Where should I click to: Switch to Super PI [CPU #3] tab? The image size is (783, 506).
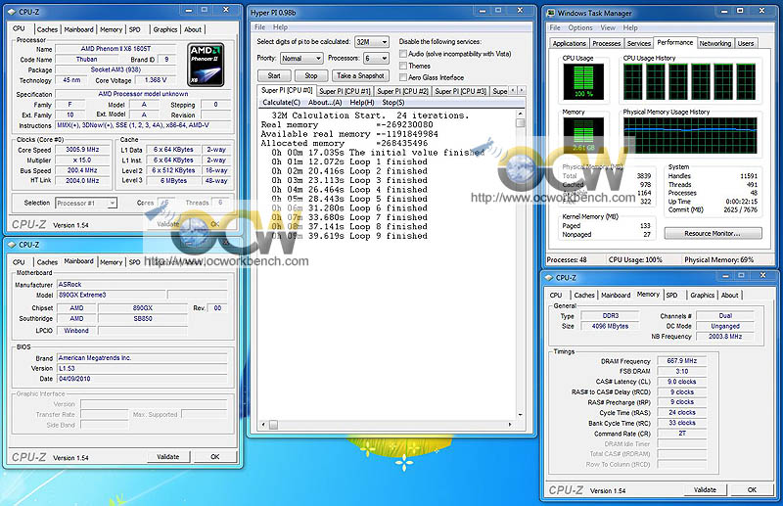click(x=460, y=91)
